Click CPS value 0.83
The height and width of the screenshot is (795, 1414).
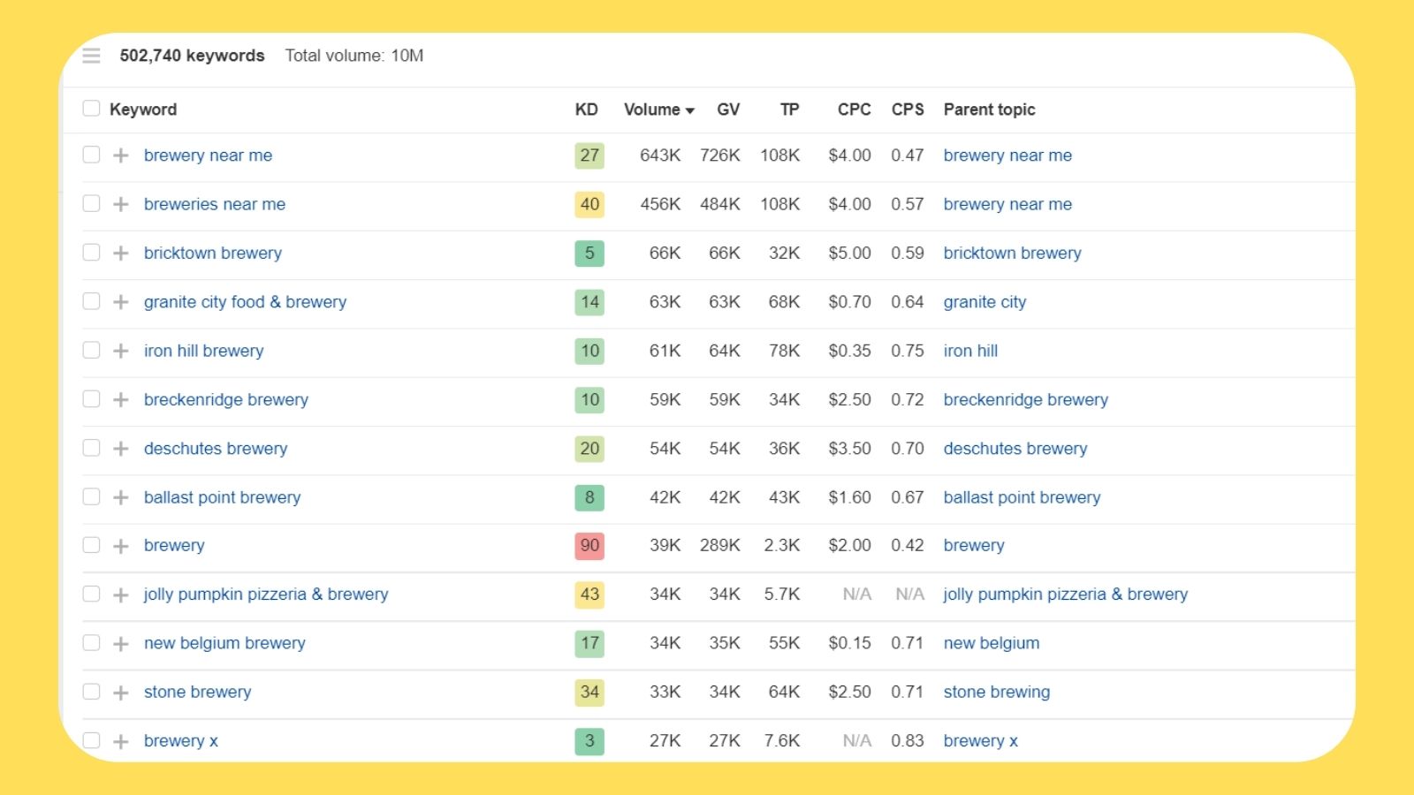pyautogui.click(x=908, y=741)
